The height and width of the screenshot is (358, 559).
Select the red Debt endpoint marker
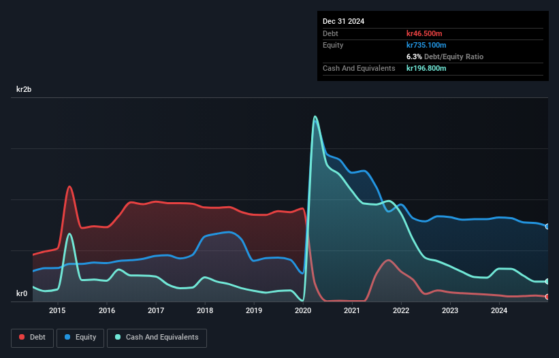point(547,297)
